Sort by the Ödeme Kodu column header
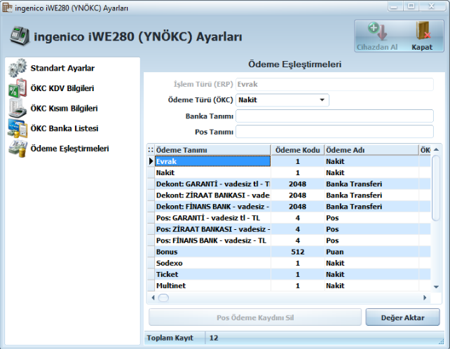This screenshot has height=349, width=450. [298, 150]
